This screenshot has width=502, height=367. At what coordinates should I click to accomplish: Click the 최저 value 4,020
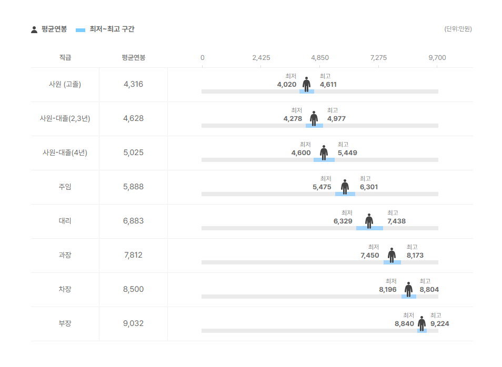[287, 85]
